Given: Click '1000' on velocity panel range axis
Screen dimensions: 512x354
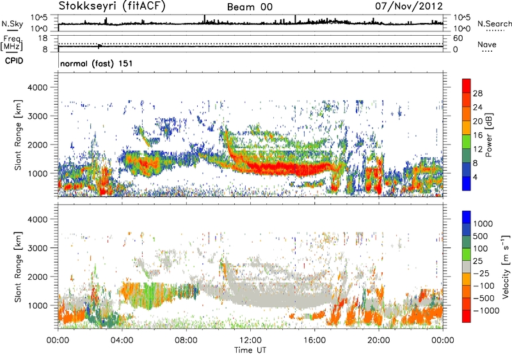Looking at the screenshot, I should click(37, 305).
